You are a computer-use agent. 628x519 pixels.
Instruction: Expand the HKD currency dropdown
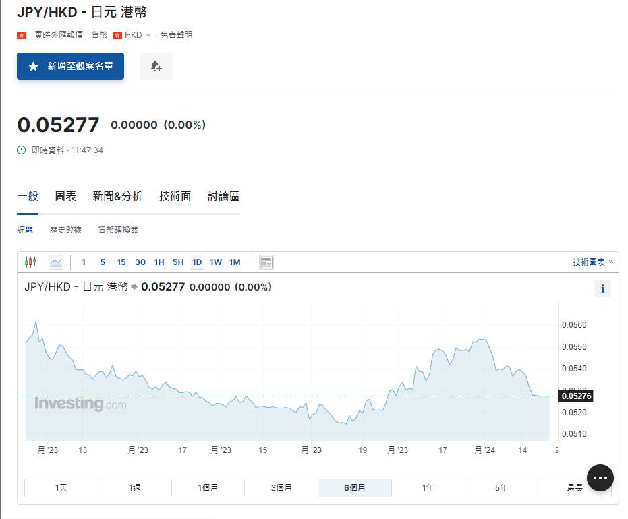[x=148, y=35]
